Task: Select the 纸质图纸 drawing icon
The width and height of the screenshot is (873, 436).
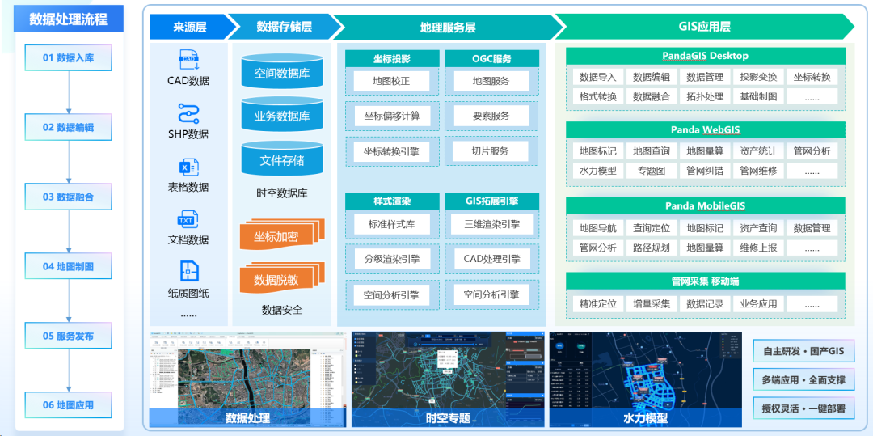Action: 188,271
